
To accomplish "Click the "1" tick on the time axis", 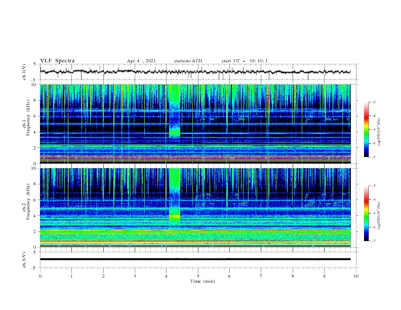I will (x=71, y=276).
